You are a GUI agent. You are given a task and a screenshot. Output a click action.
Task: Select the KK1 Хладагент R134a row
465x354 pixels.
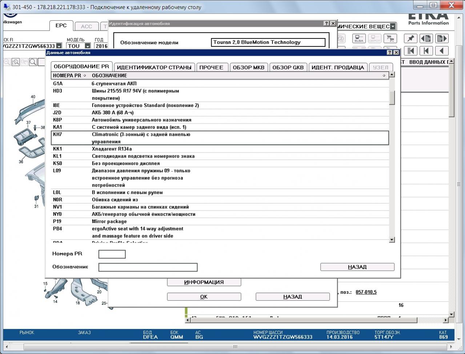pos(220,149)
